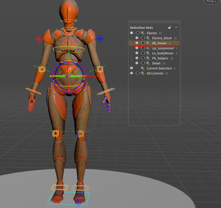
Task: Select the blue finger controls on hand
Action: click(x=107, y=104)
